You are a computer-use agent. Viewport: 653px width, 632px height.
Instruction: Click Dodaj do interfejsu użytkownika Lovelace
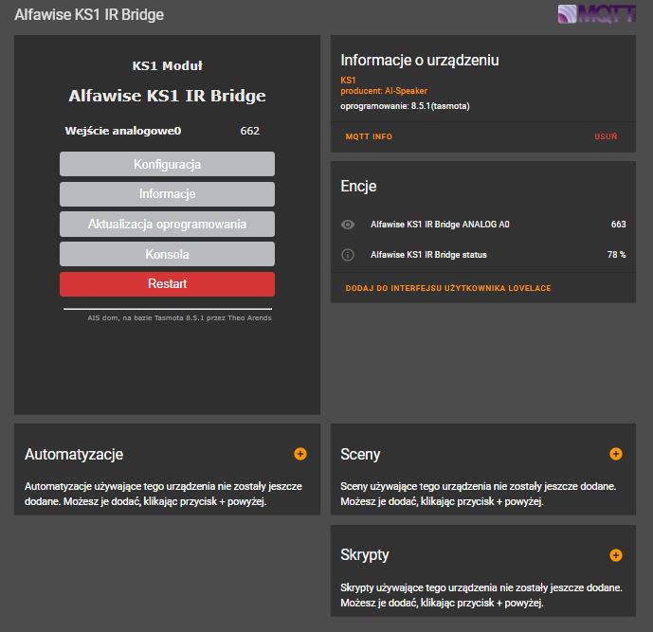tap(448, 288)
